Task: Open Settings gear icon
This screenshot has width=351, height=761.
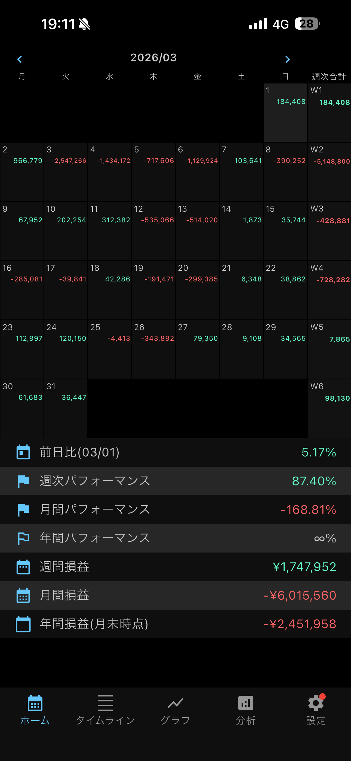Action: pyautogui.click(x=316, y=703)
